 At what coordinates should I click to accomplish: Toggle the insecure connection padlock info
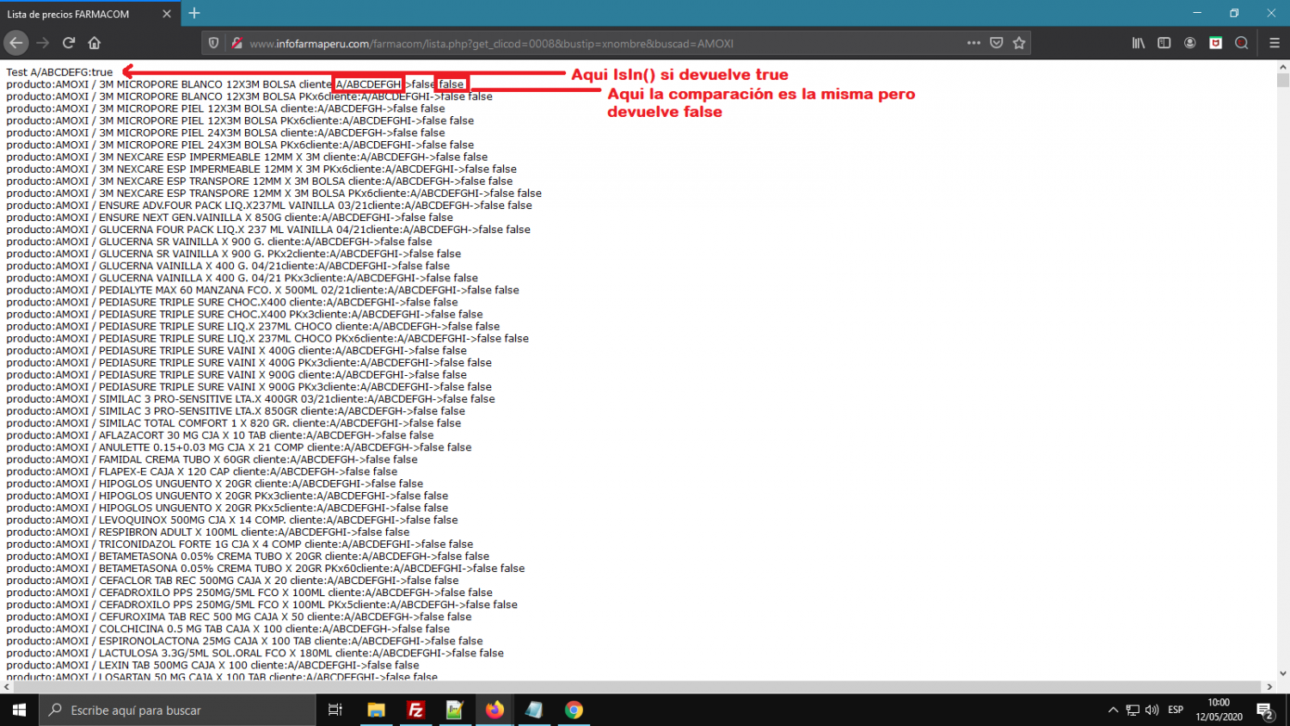tap(236, 43)
